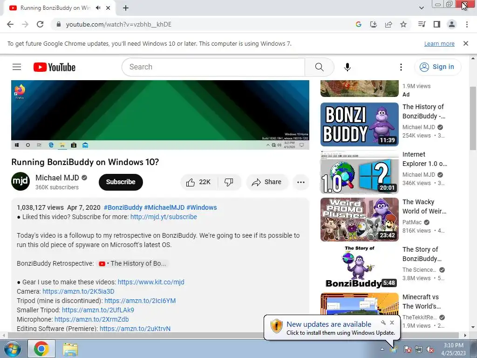Click the magnifier search button
Image resolution: width=477 pixels, height=358 pixels.
tap(320, 67)
